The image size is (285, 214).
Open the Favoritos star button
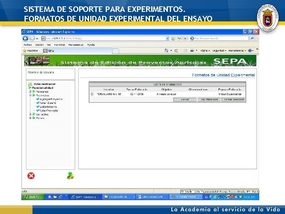pos(30,51)
